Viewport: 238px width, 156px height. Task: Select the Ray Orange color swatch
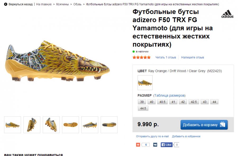(x=145, y=83)
